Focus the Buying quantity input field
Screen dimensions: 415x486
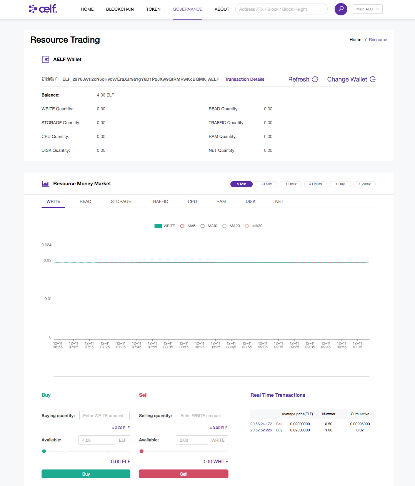tap(104, 416)
